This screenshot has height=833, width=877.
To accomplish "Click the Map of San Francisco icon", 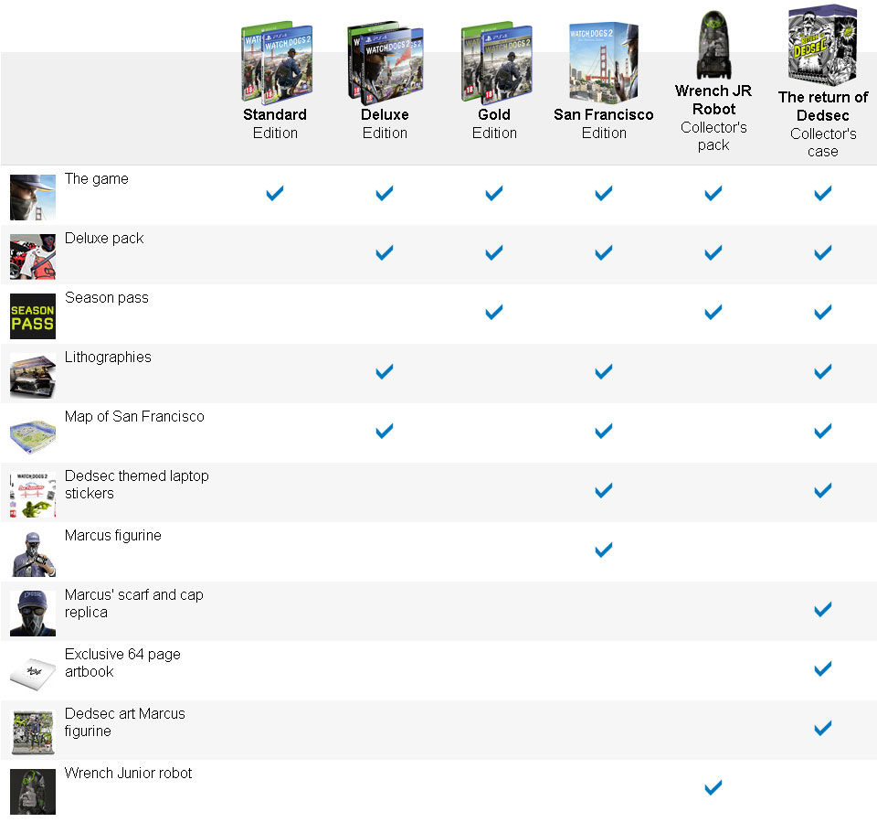I will [x=32, y=435].
